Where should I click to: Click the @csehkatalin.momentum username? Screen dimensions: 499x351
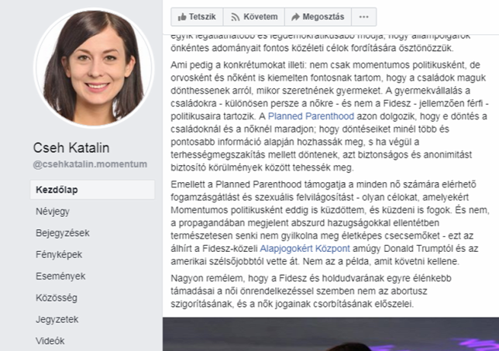click(90, 164)
